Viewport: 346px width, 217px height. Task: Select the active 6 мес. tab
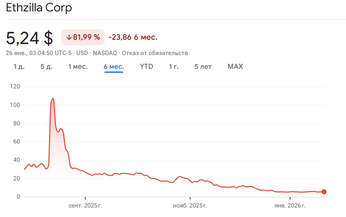point(114,66)
